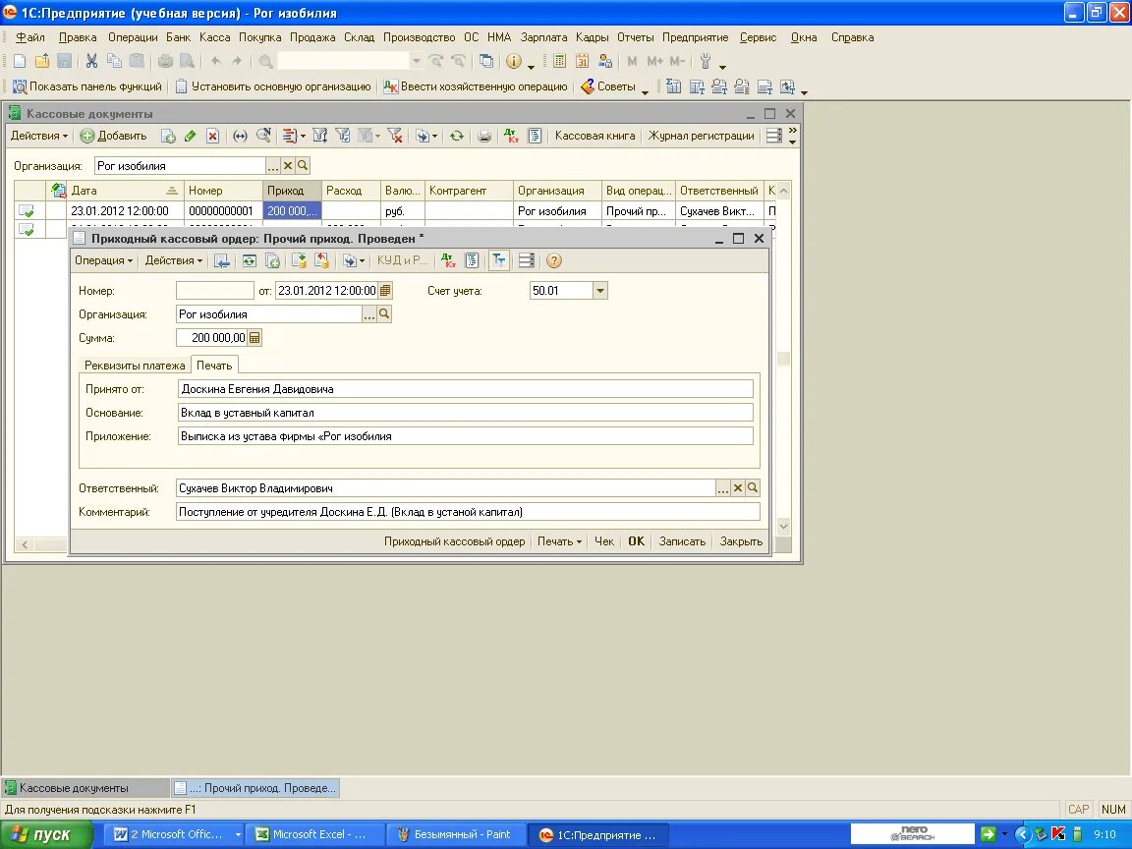Open the calendar icon in main toolbar
Viewport: 1132px width, 849px height.
click(582, 61)
